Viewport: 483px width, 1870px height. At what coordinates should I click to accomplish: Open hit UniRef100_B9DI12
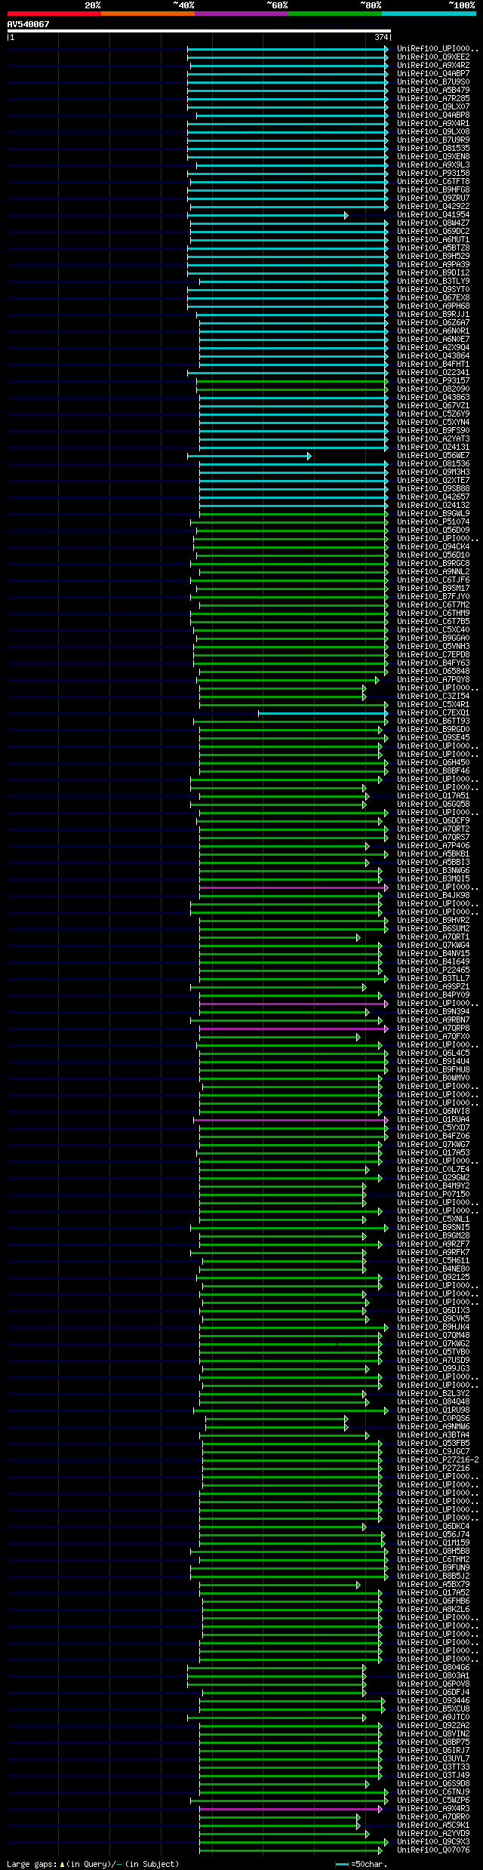coord(433,272)
